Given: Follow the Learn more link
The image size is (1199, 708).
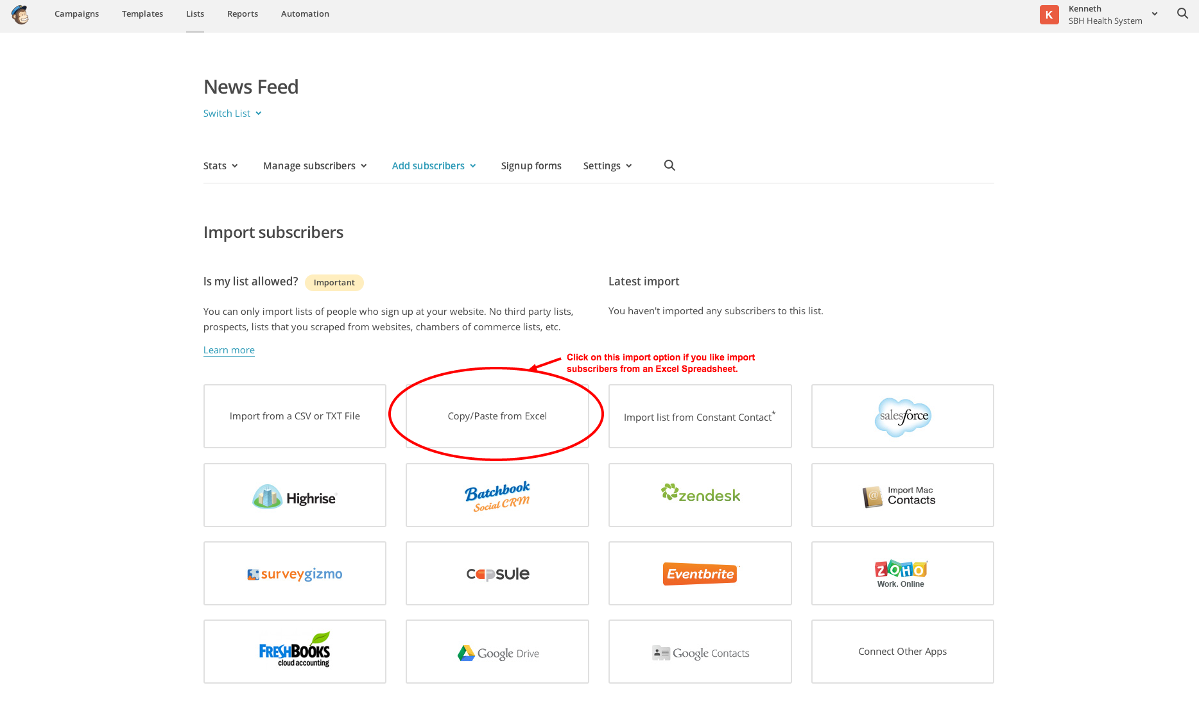Looking at the screenshot, I should 229,350.
